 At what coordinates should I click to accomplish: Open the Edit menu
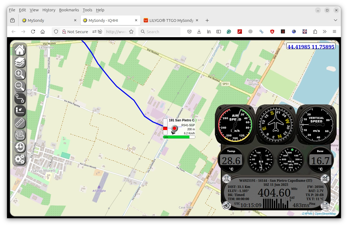(22, 10)
